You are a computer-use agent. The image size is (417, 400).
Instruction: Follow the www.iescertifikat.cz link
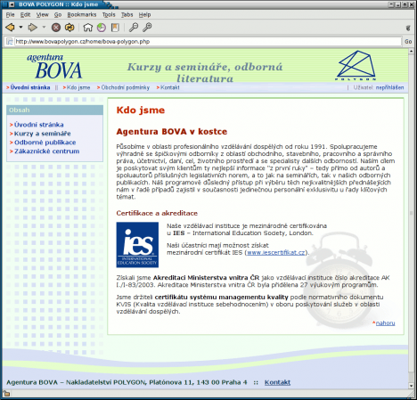pyautogui.click(x=276, y=253)
